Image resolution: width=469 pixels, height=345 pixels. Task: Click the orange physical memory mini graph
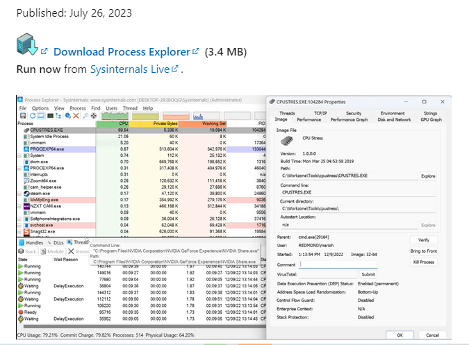(176, 116)
